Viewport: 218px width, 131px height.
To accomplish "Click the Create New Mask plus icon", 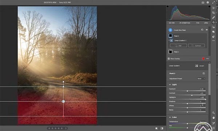I will click(x=170, y=30).
